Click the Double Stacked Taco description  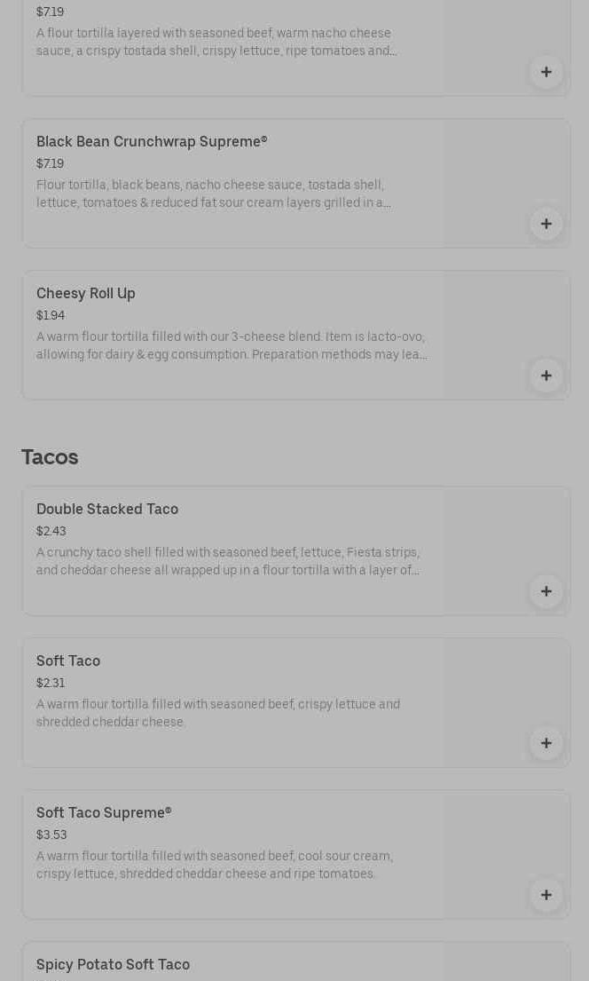pos(228,562)
